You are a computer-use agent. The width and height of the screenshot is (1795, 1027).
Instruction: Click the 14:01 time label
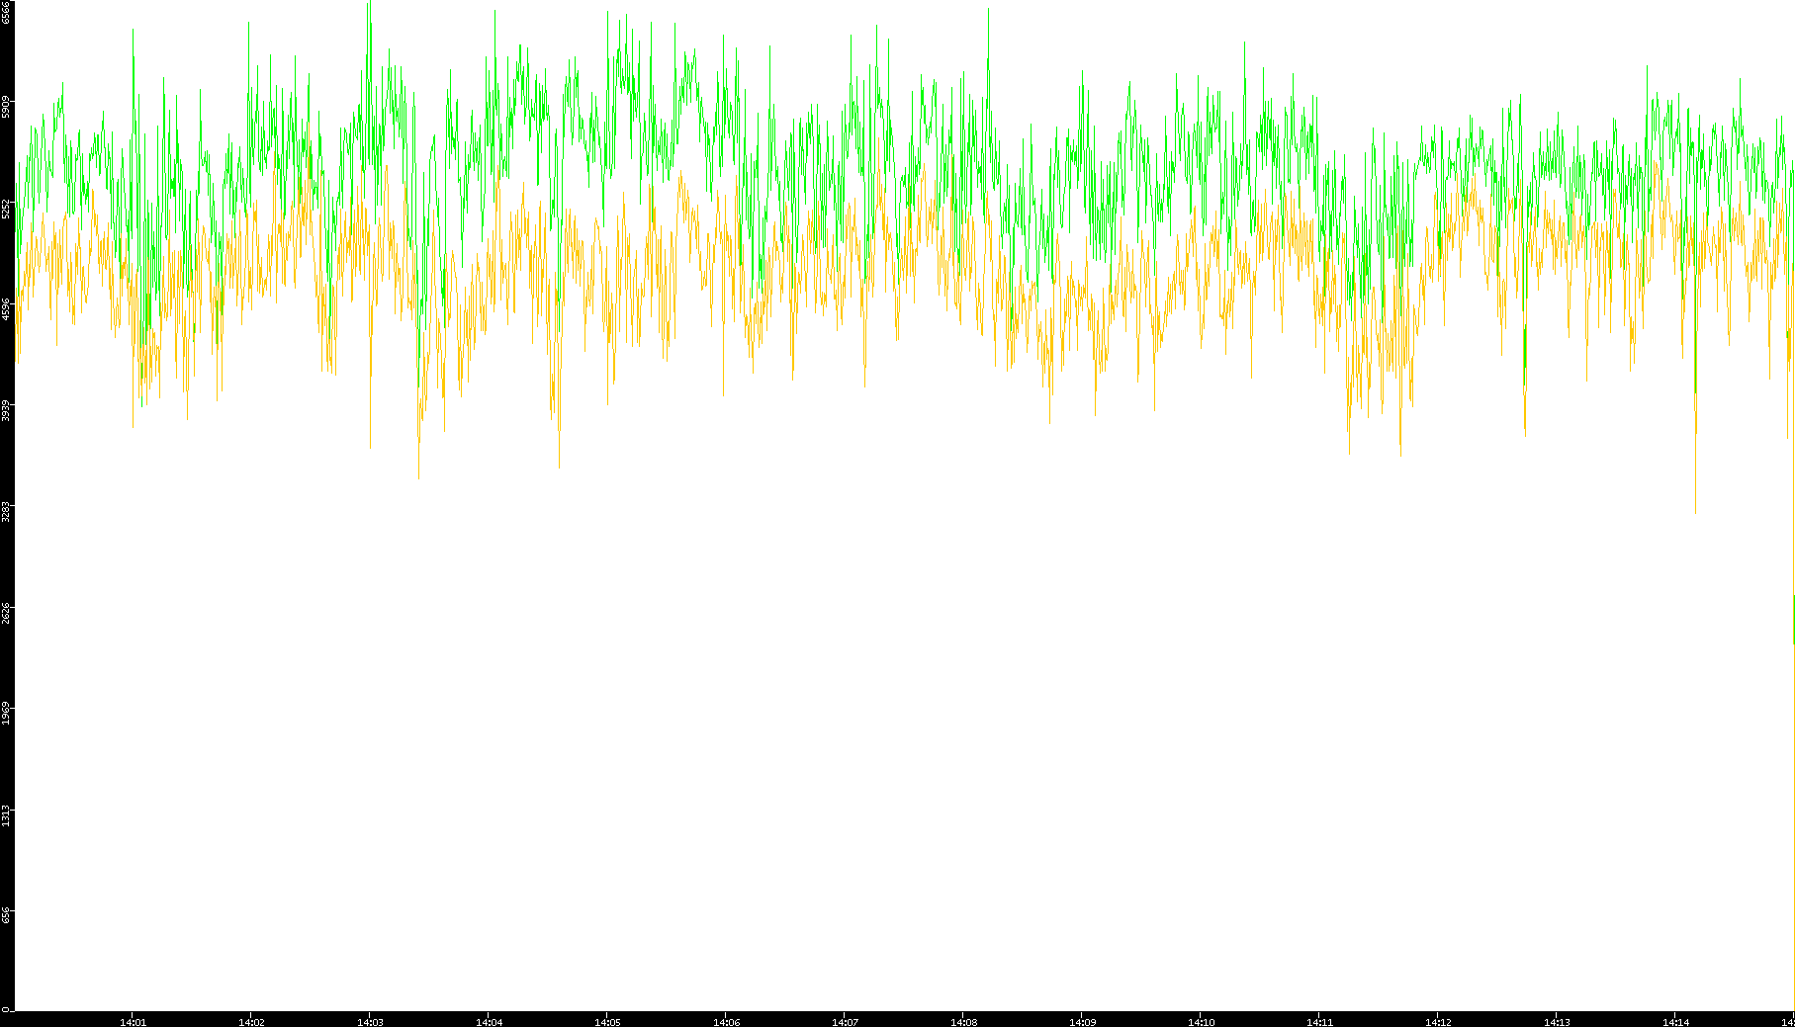pyautogui.click(x=133, y=1022)
